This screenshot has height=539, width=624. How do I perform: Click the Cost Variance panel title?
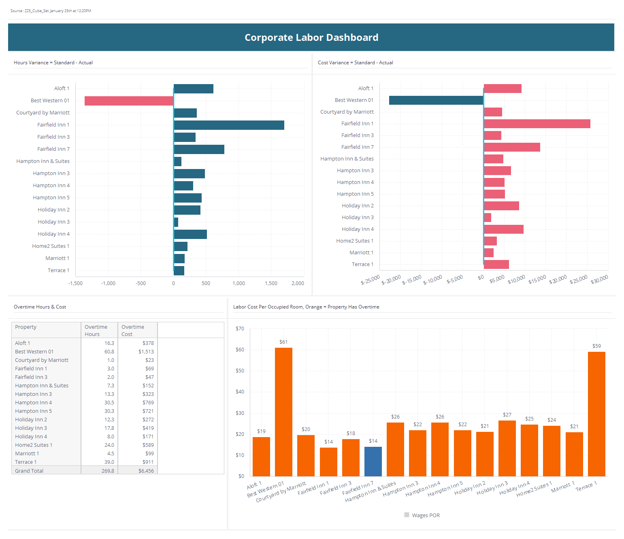[x=356, y=63]
